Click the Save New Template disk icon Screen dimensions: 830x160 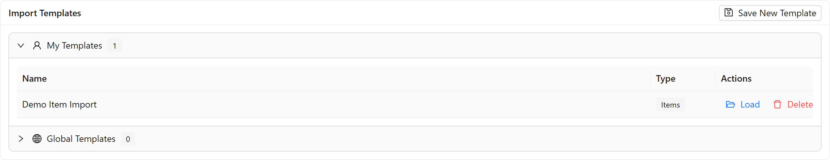click(x=729, y=13)
